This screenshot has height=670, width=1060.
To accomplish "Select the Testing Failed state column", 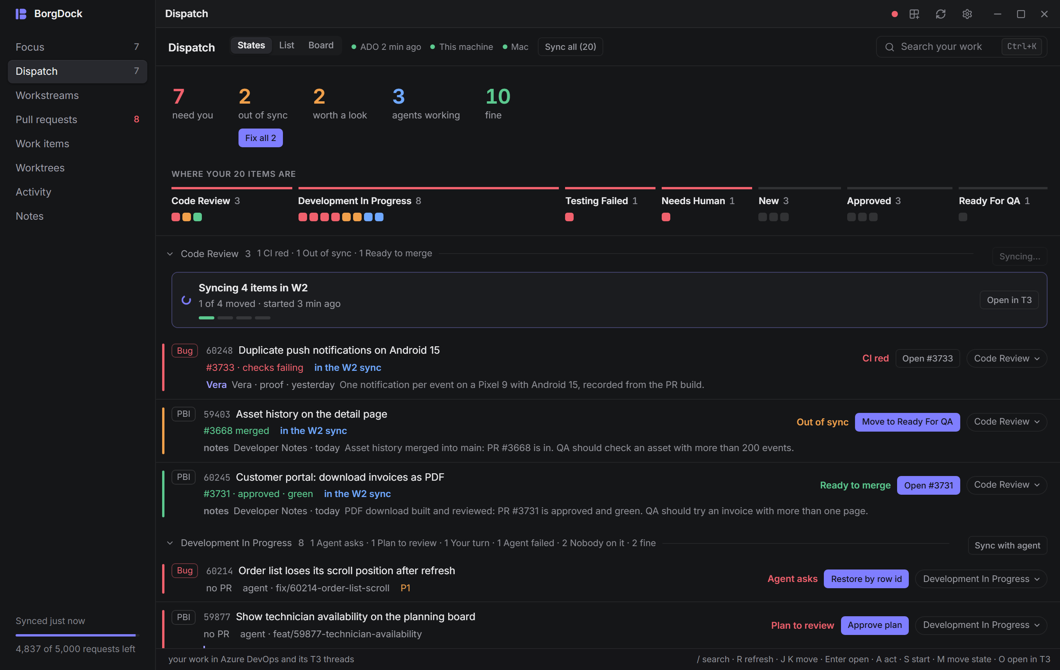I will coord(609,205).
